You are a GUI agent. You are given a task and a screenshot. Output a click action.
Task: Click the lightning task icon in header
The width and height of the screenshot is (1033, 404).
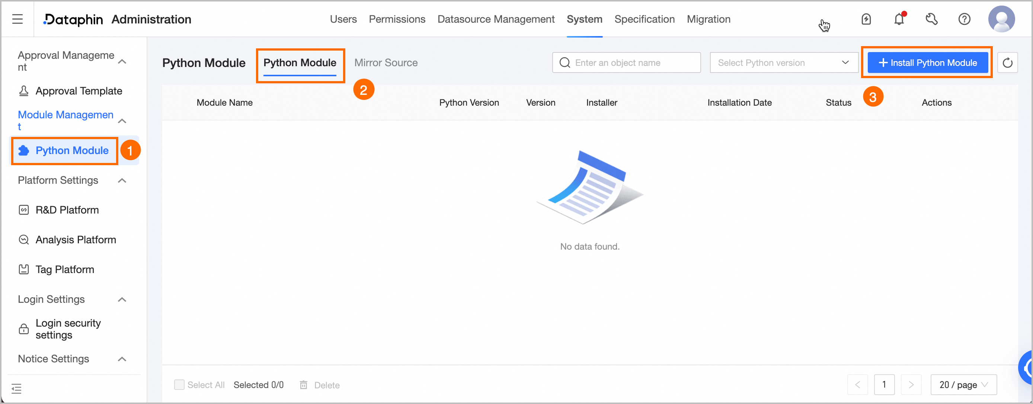(866, 19)
